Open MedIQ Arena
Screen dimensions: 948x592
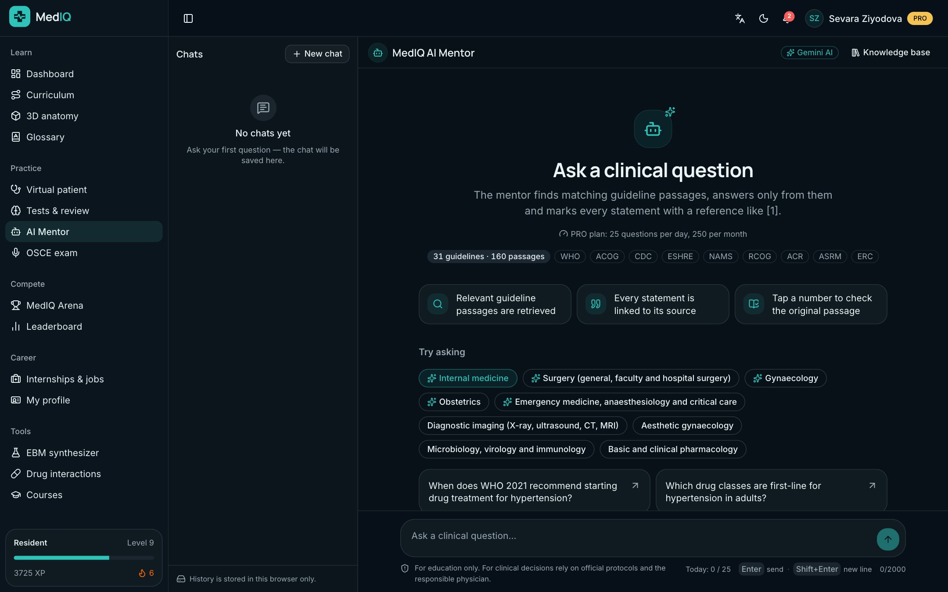(x=84, y=305)
